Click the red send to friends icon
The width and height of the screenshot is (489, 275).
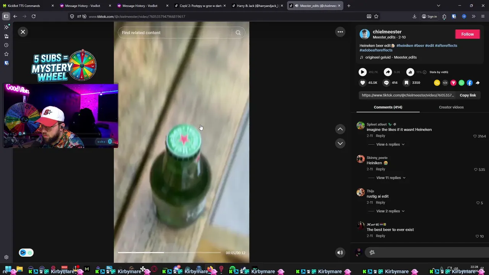click(x=453, y=83)
